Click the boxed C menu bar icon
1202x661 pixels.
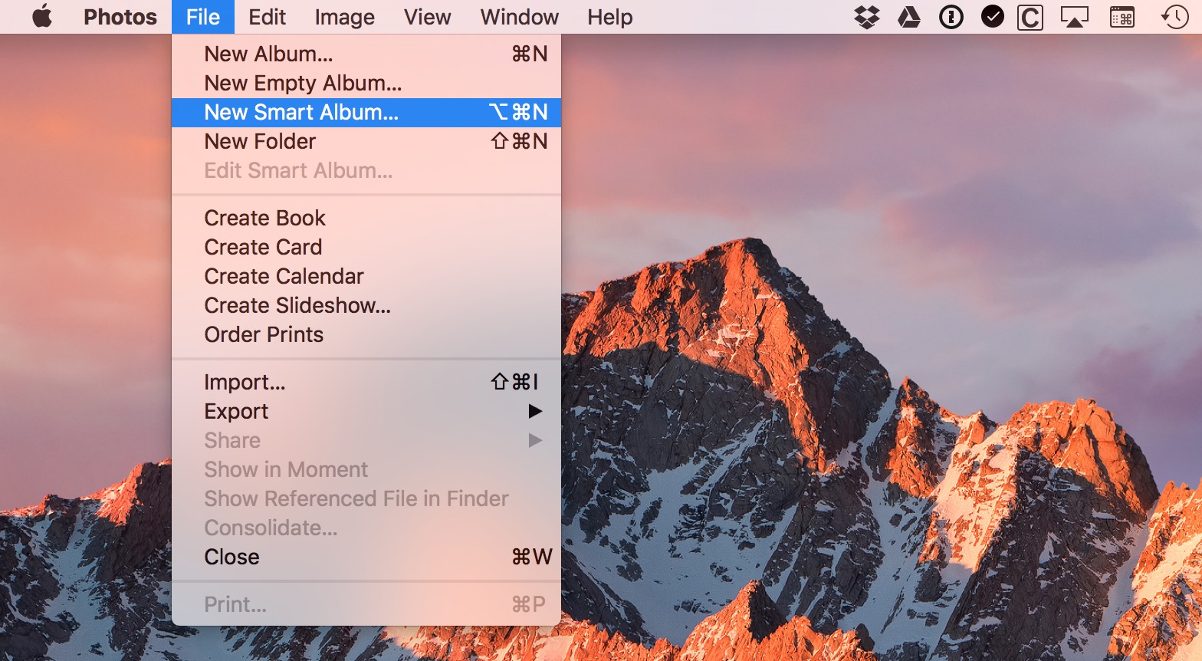1030,17
